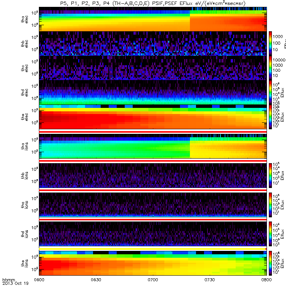The height and width of the screenshot is (305, 286).
Task: Click the 'the ions' spectrogram panel
Action: point(153,263)
